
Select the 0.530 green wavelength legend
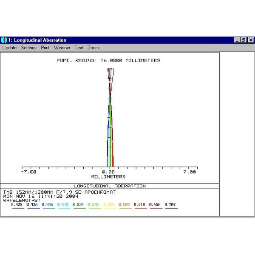pos(79,205)
